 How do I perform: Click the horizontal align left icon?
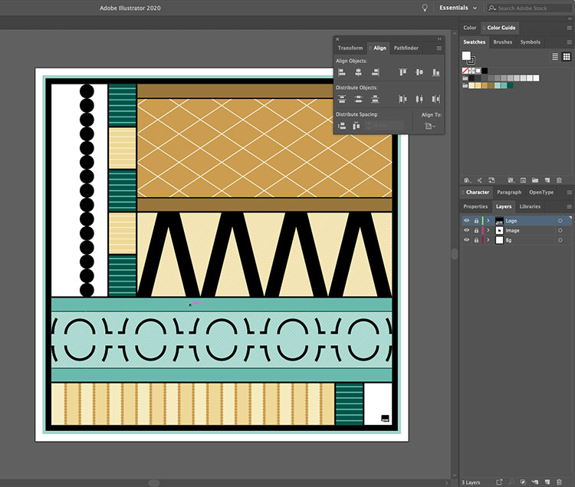pyautogui.click(x=342, y=72)
